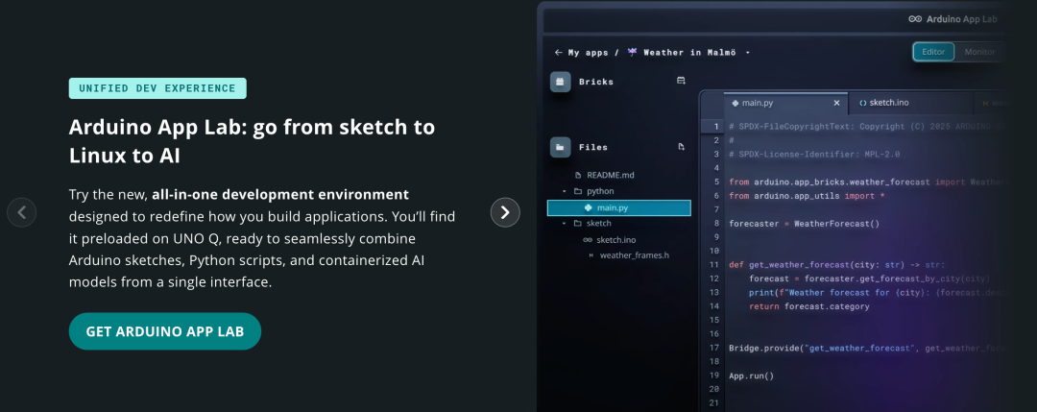Go to the previous carousel slide
This screenshot has width=1037, height=412.
pos(22,212)
